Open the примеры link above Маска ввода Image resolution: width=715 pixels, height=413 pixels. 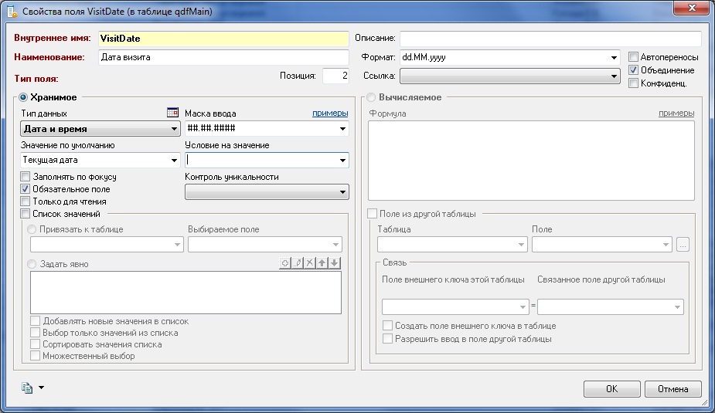329,113
